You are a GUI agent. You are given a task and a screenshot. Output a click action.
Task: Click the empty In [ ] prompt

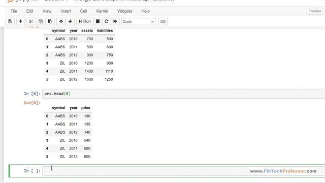tap(31, 171)
